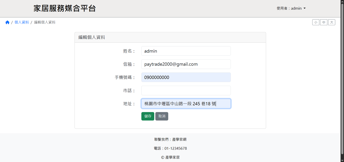Screen dimensions: 344x162
Task: Focus the 姓名 input field
Action: coord(186,51)
